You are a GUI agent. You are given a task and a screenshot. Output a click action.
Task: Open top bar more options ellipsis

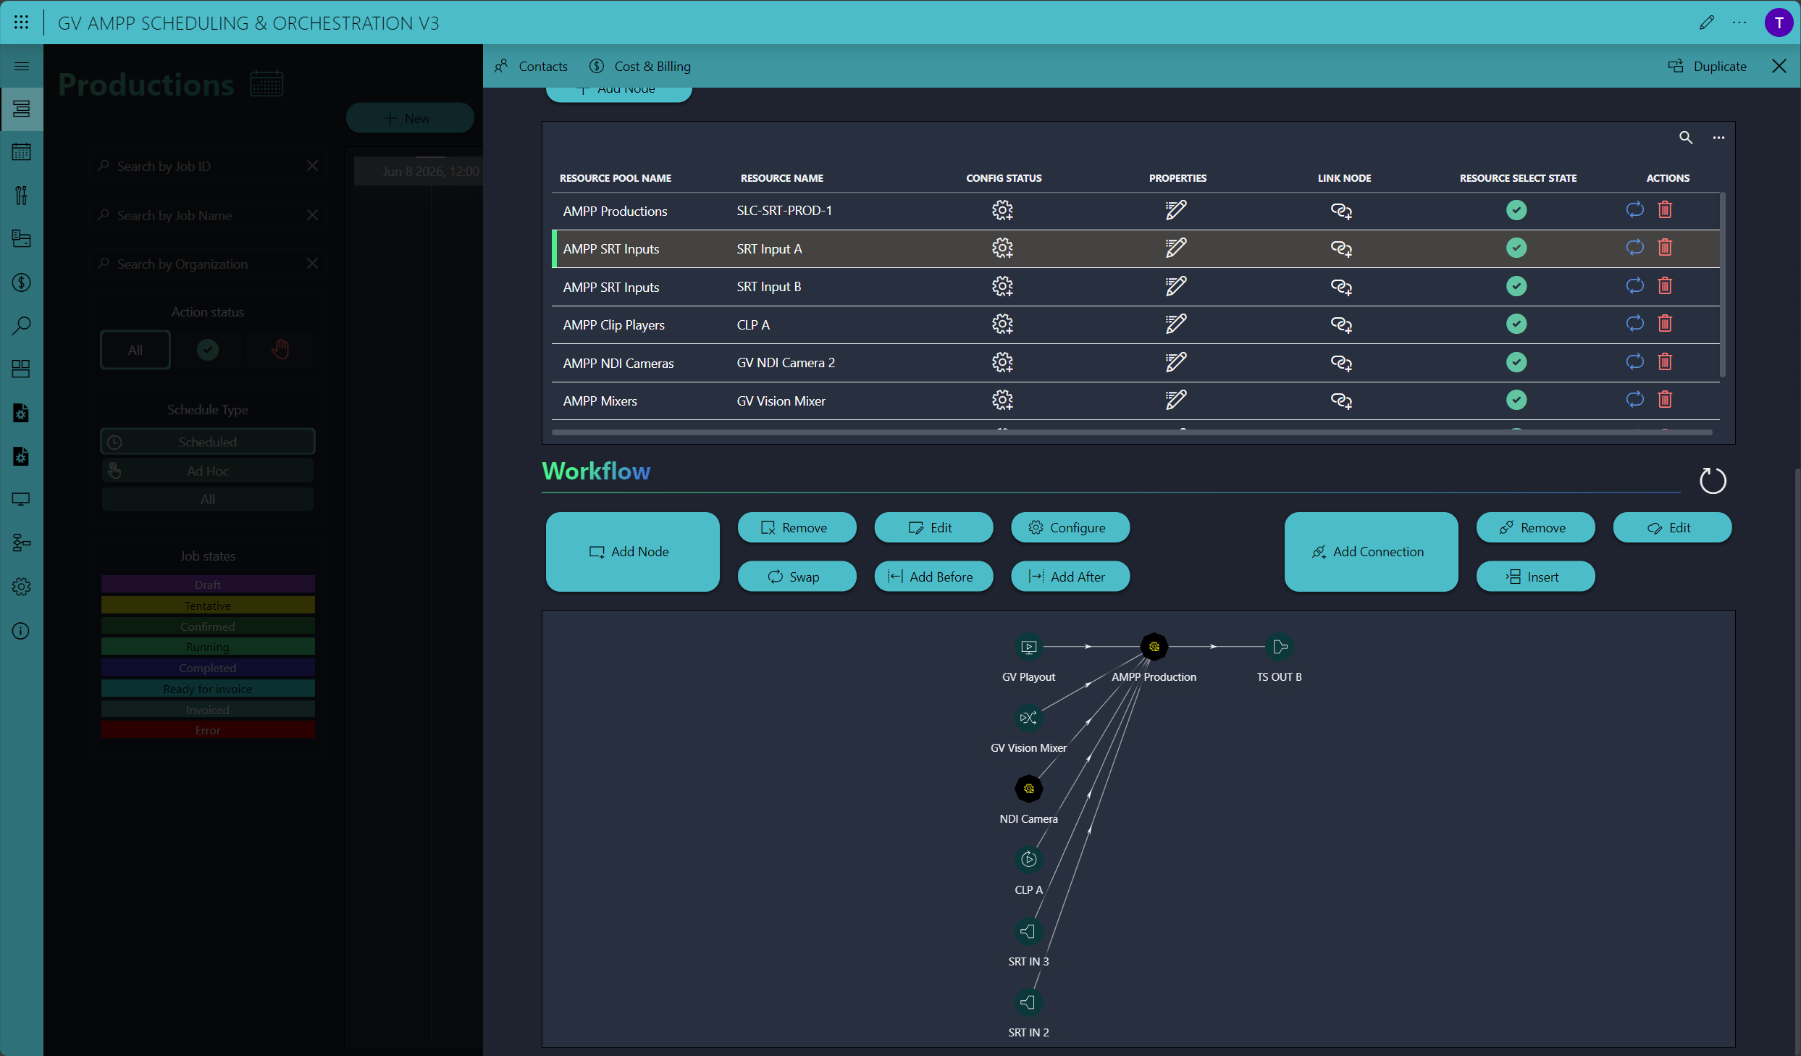[1739, 23]
